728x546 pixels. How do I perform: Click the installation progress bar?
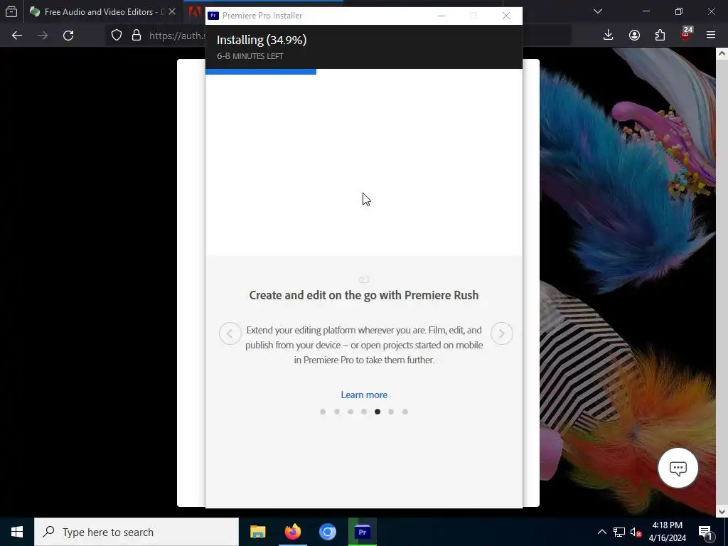pos(363,72)
